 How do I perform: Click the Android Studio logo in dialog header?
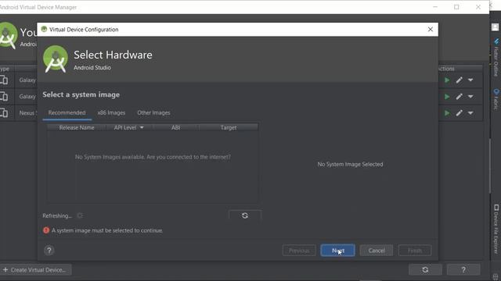click(x=56, y=59)
